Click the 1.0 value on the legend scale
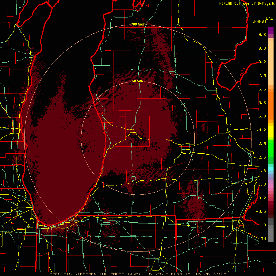Screen dimensions: 276x276 click(262, 184)
